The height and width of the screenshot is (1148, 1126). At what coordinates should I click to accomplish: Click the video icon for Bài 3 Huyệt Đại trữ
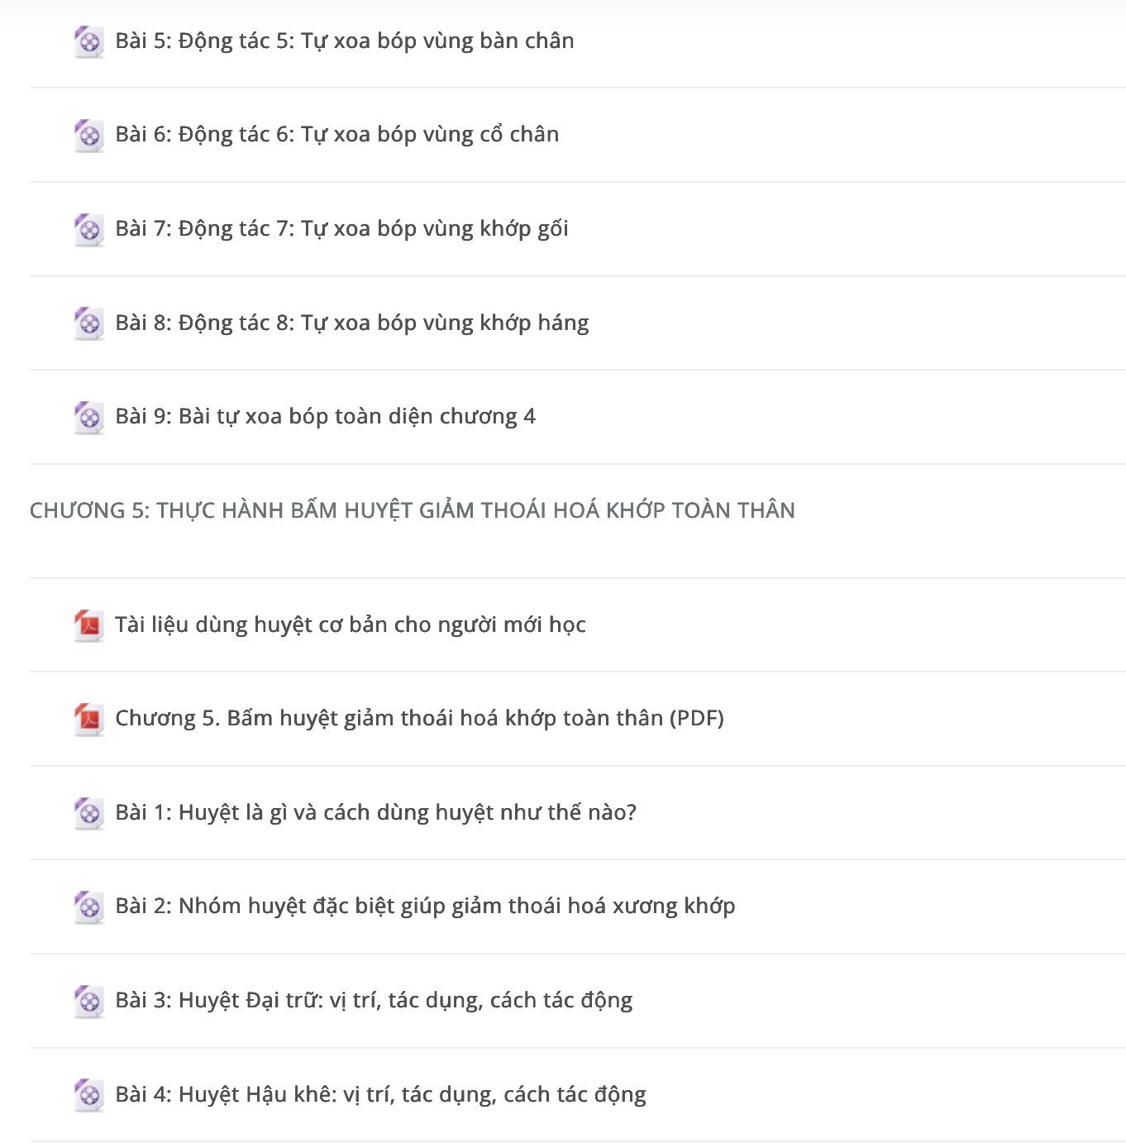point(88,1001)
